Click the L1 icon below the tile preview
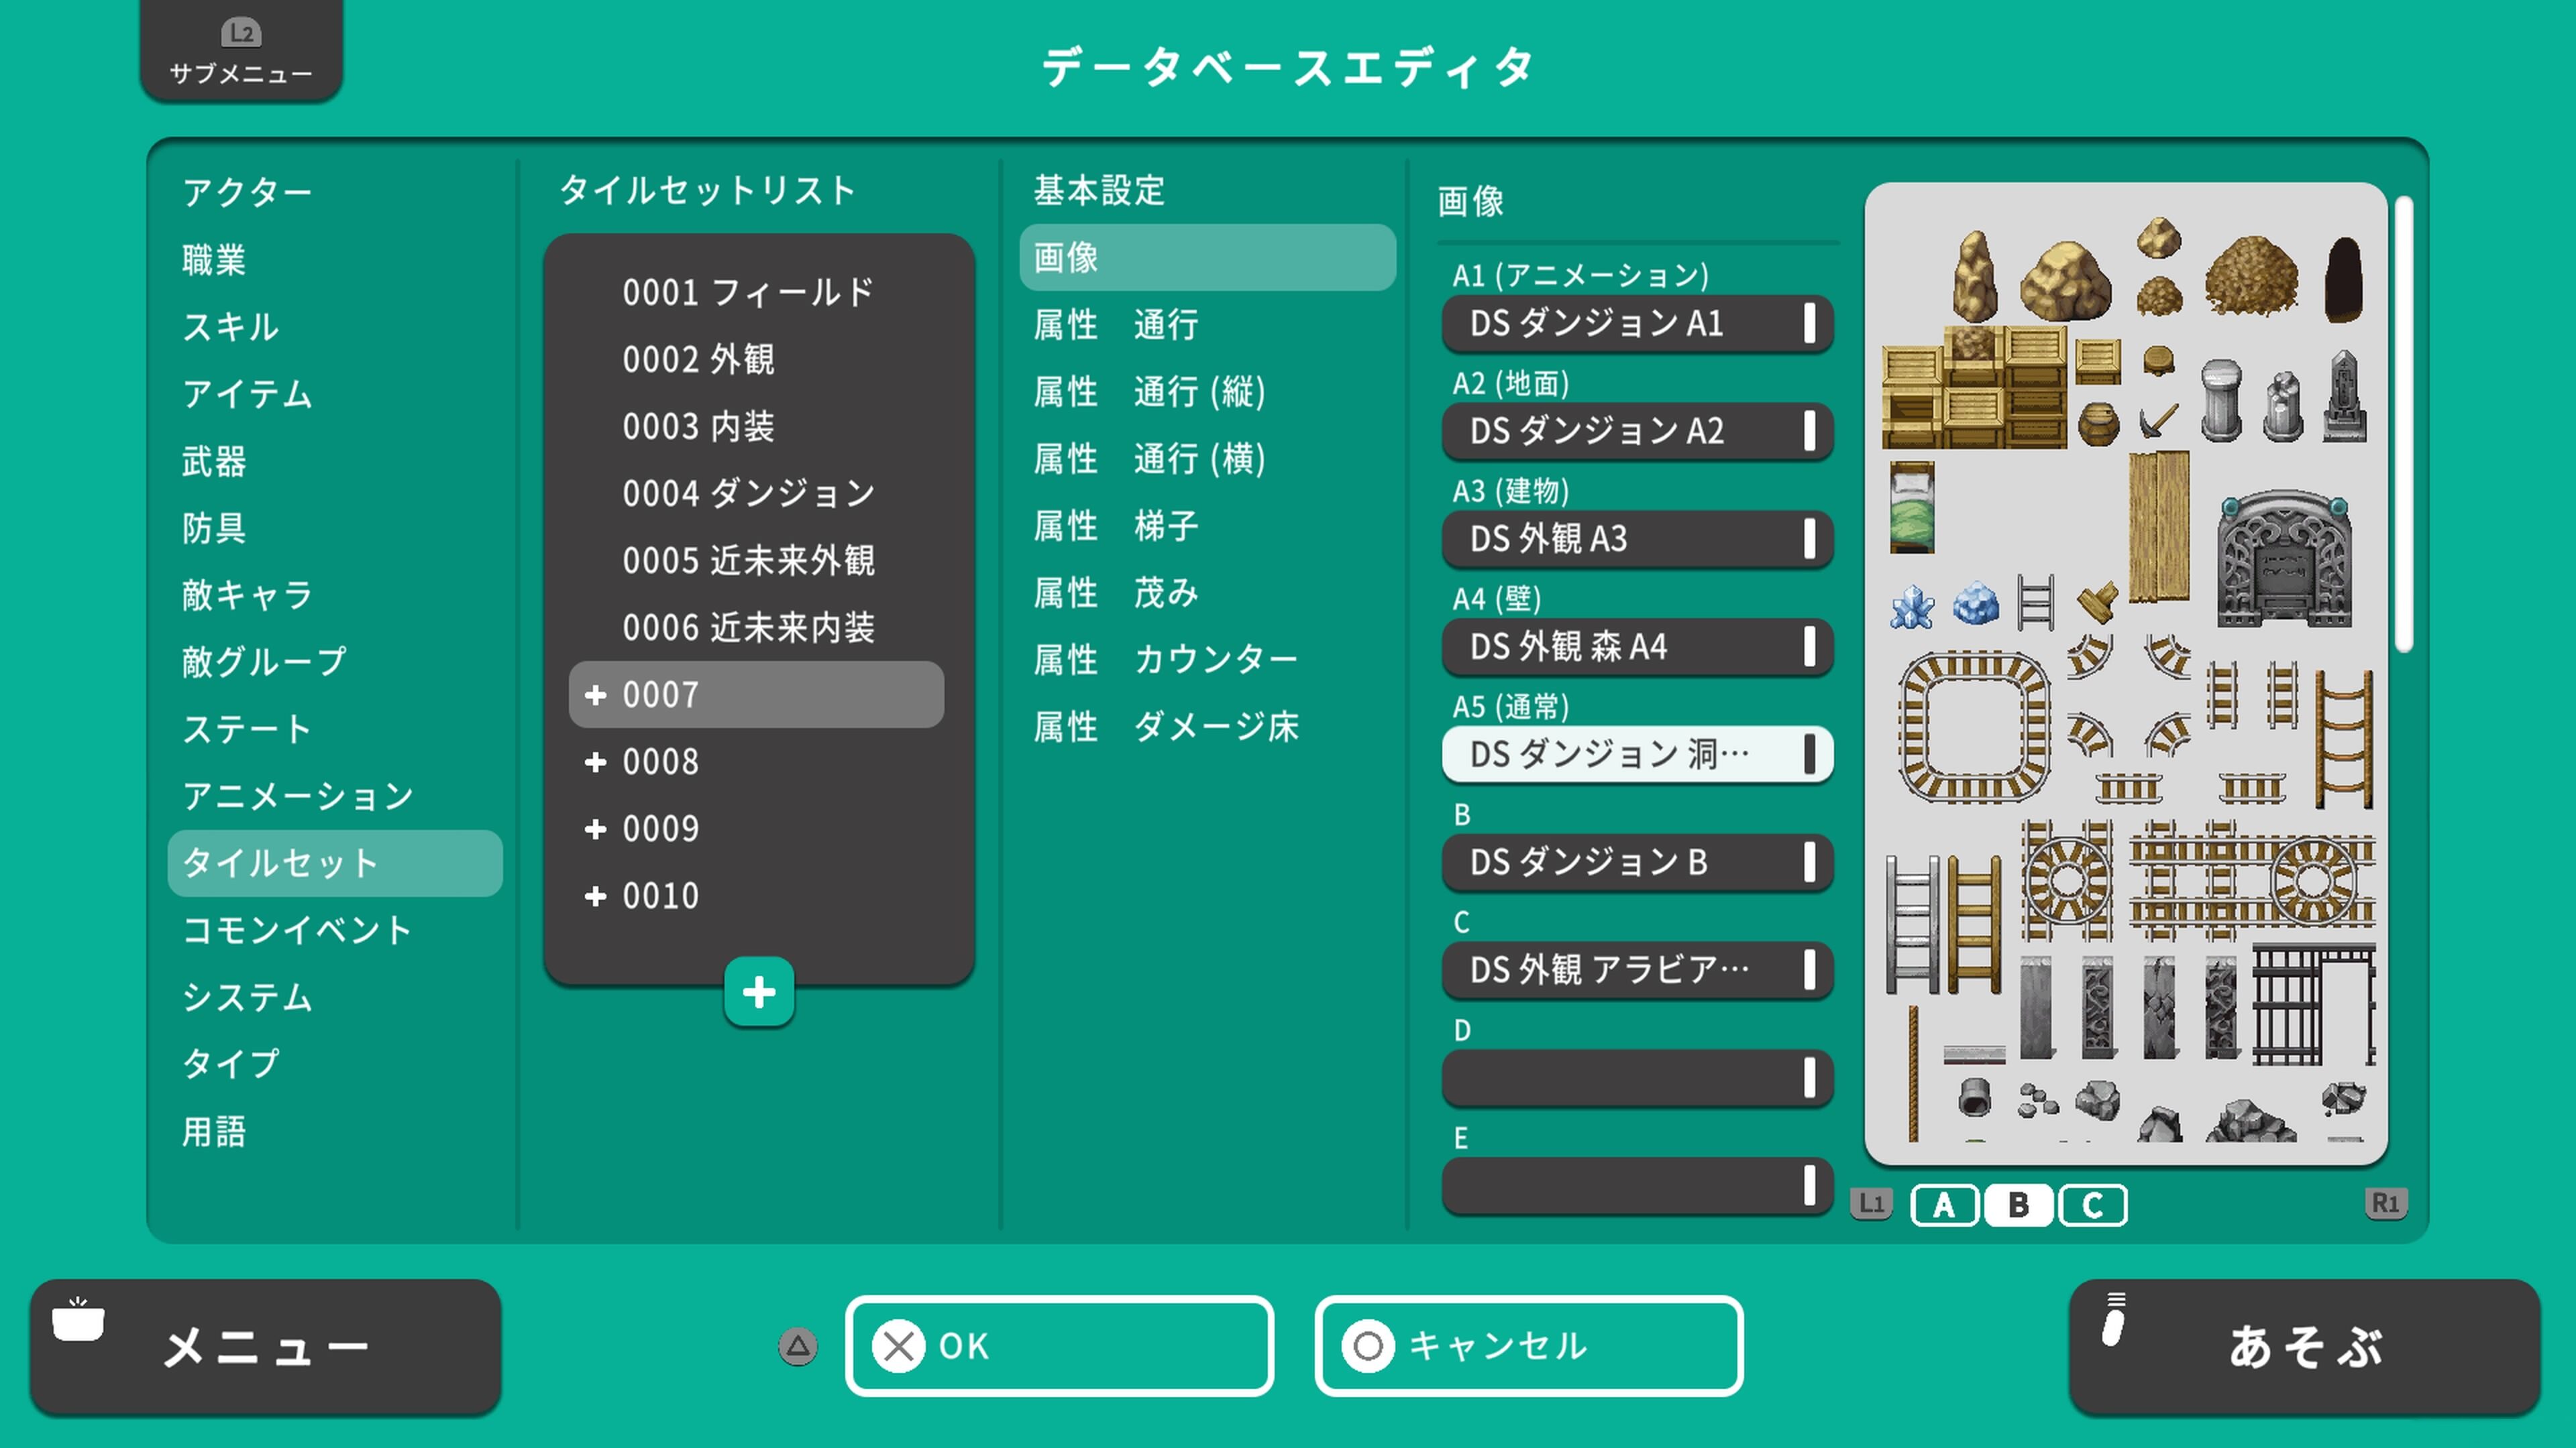This screenshot has height=1448, width=2576. (x=1871, y=1205)
